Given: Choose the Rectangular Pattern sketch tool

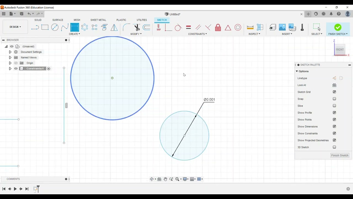Looking at the screenshot, I should [x=95, y=27].
